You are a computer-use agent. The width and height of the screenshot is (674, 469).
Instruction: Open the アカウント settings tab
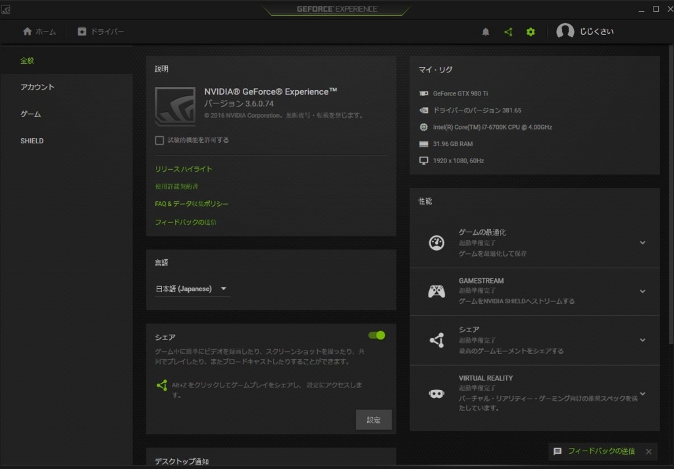[66, 87]
